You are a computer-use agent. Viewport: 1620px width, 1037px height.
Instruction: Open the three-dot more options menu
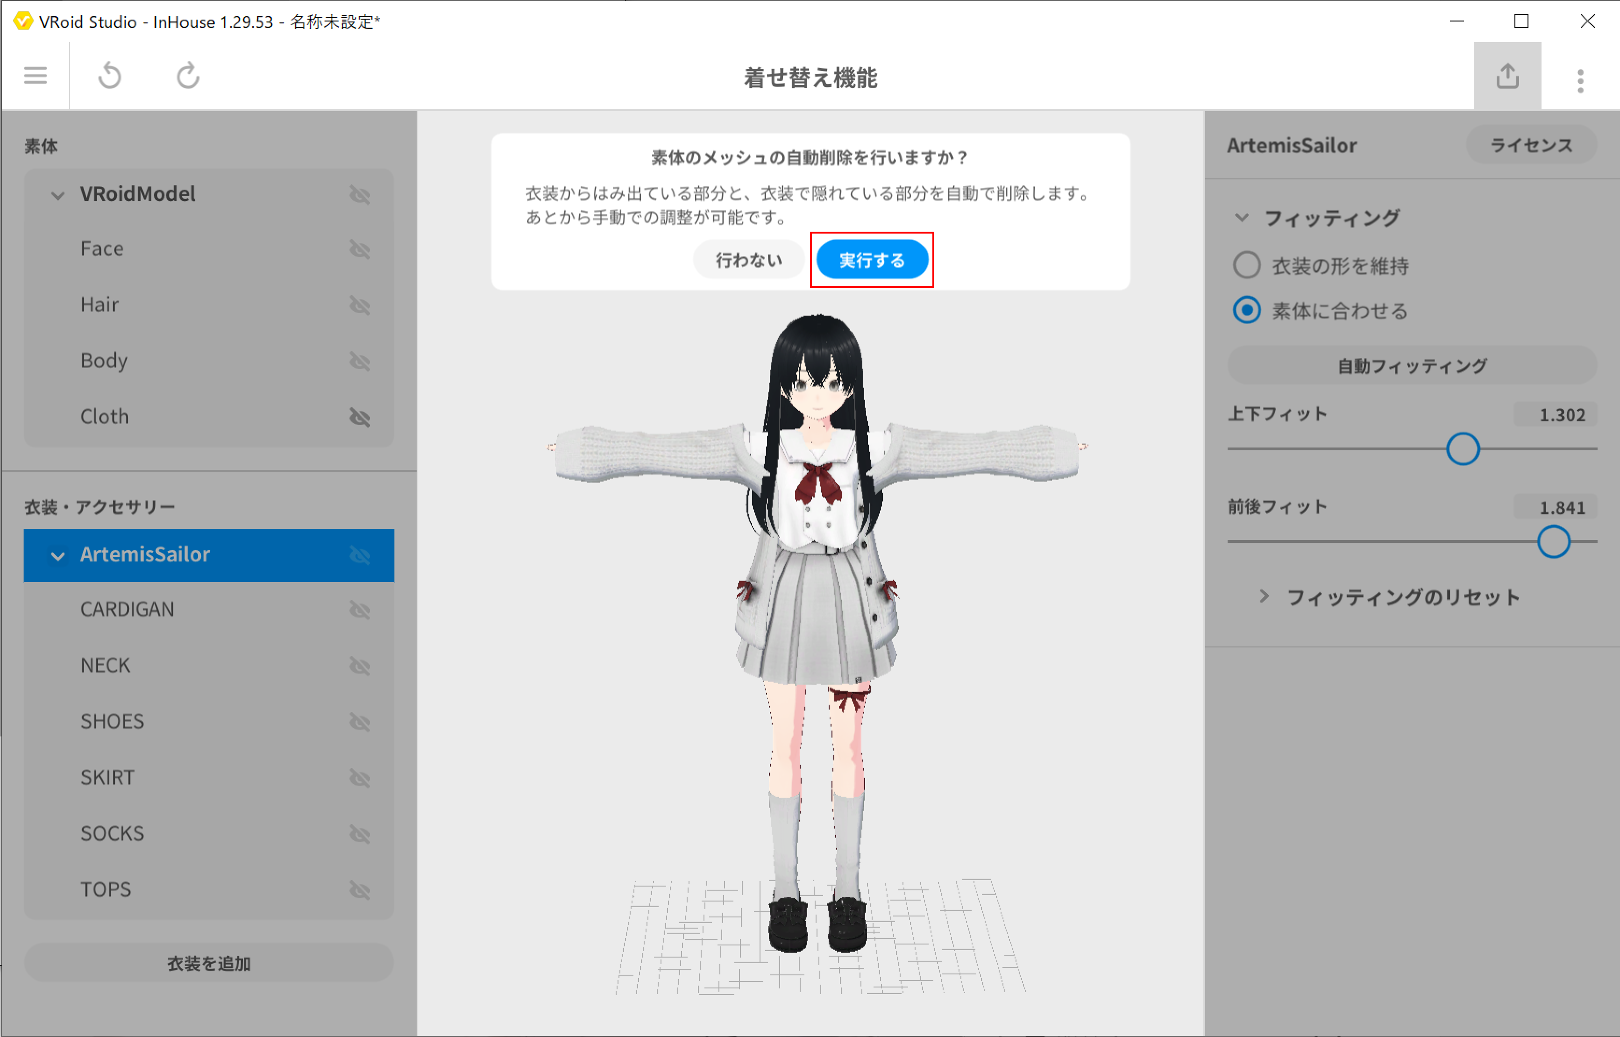1580,81
